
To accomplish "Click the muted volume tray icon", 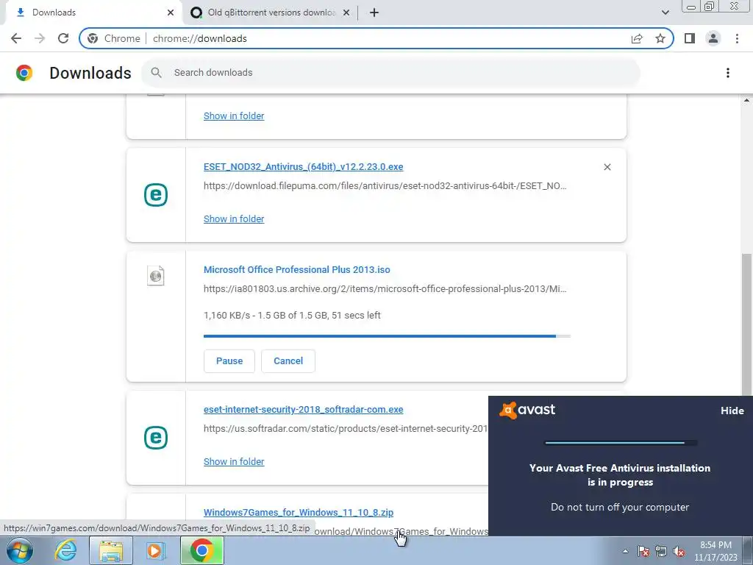I will (679, 552).
